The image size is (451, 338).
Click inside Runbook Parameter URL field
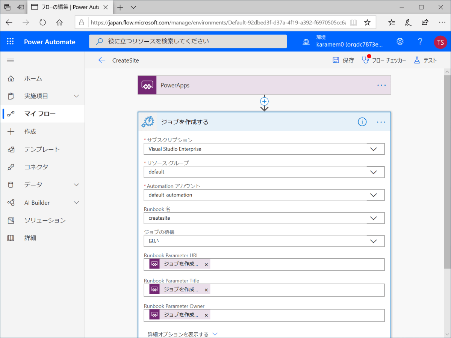pyautogui.click(x=264, y=264)
